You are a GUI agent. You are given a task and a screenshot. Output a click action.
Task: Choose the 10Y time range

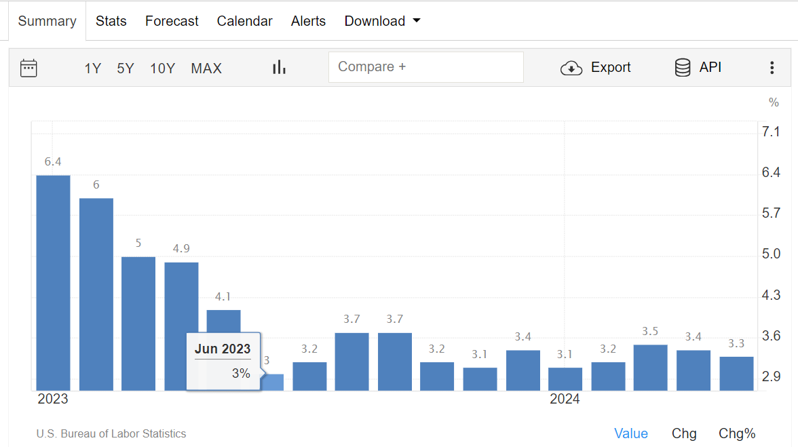click(163, 68)
